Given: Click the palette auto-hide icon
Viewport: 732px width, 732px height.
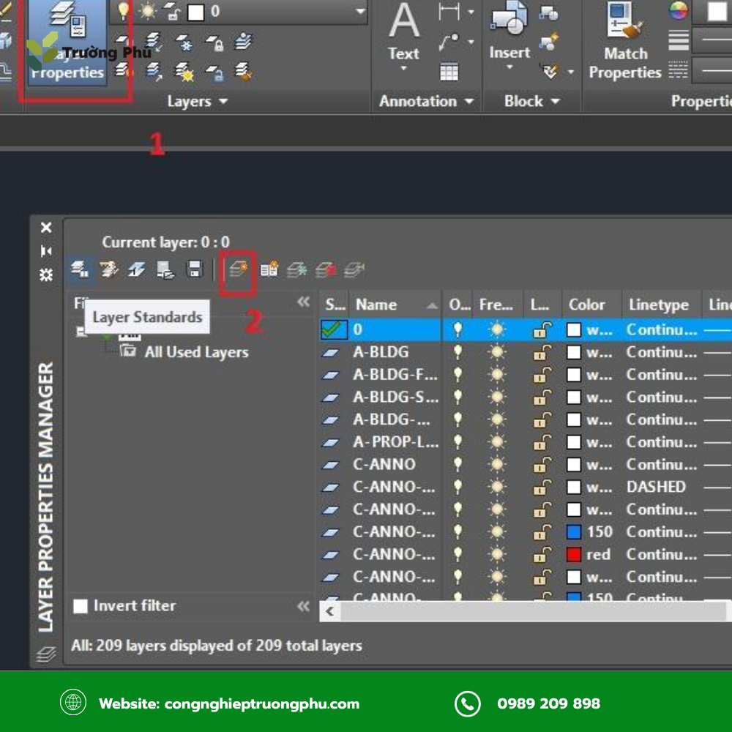Looking at the screenshot, I should (45, 251).
